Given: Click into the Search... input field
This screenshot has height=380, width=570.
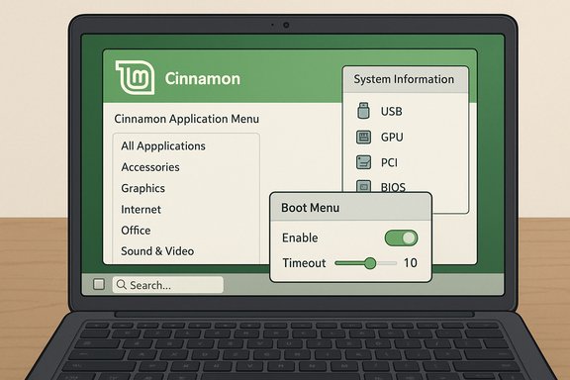Looking at the screenshot, I should tap(167, 285).
